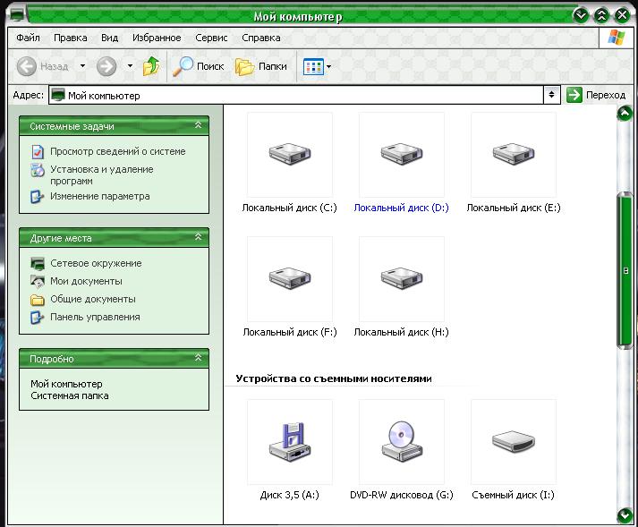Click the Другие места panel title
The image size is (638, 527).
(x=61, y=238)
